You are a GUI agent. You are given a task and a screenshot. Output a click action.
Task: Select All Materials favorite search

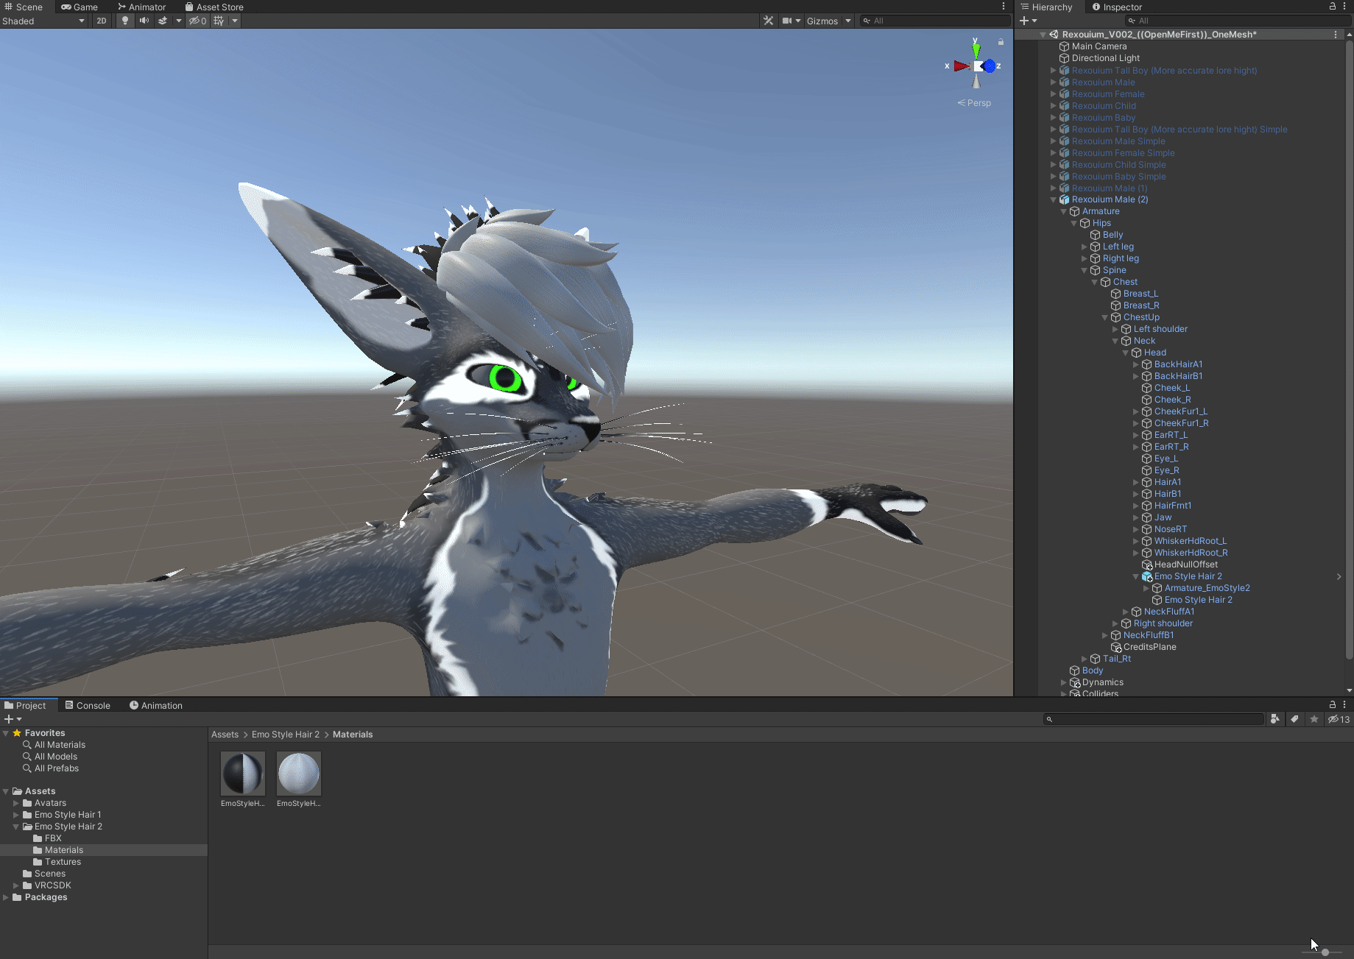[60, 745]
